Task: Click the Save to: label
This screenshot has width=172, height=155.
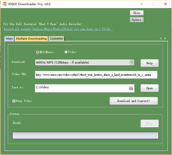Action: click(x=18, y=88)
